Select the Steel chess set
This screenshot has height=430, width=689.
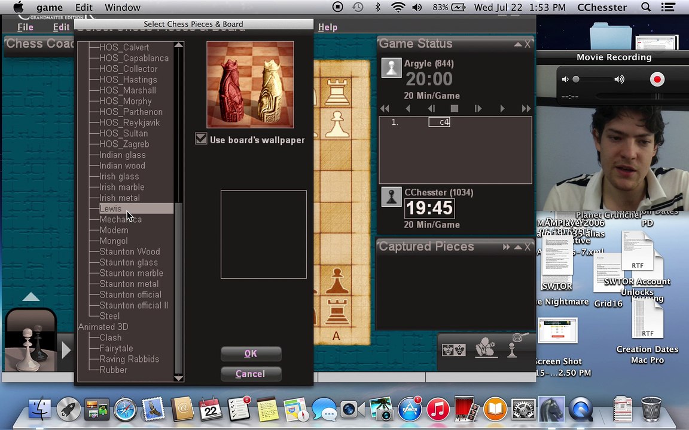coord(109,317)
